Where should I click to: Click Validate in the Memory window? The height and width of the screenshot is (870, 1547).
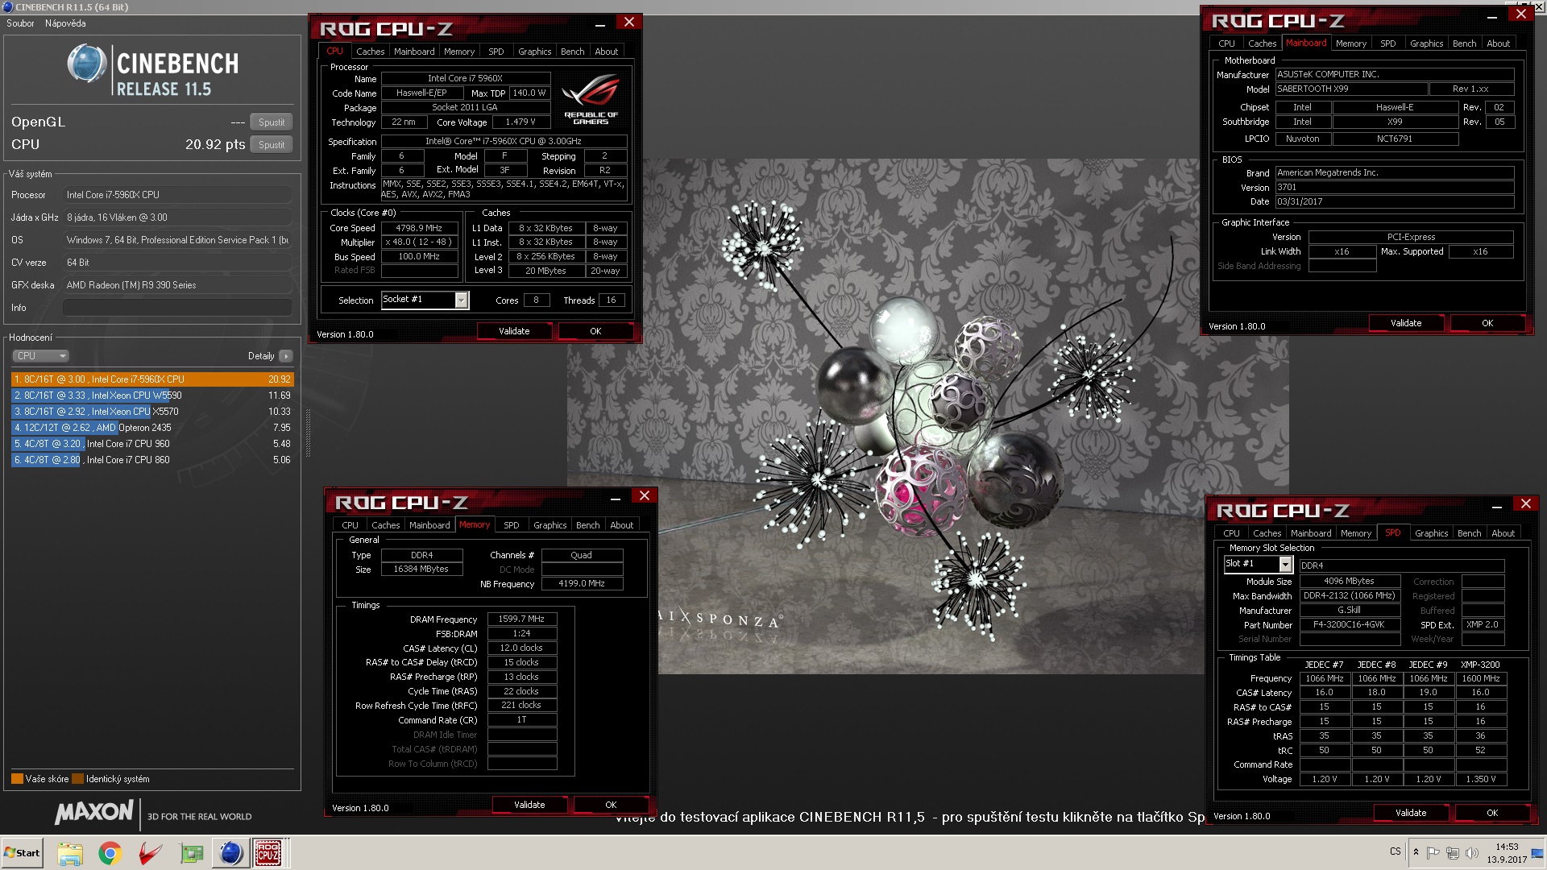coord(529,805)
